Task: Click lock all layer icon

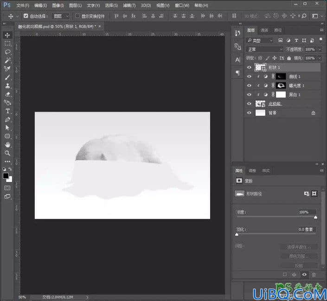Action: click(x=289, y=58)
